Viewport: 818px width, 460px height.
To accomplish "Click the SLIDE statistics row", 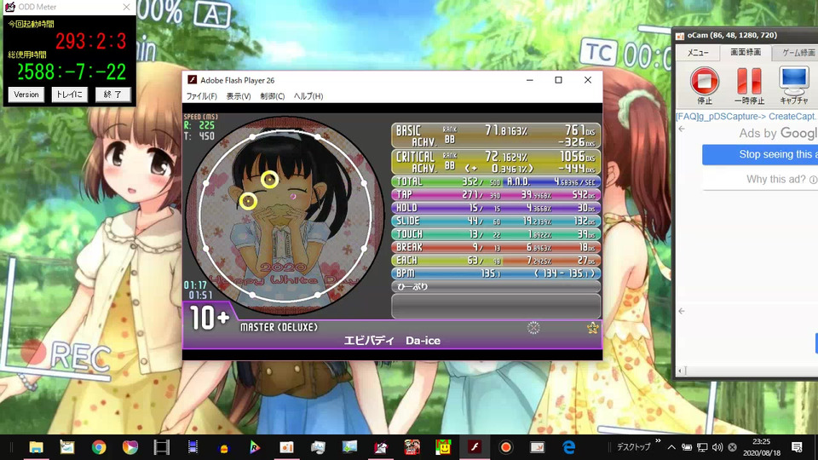I will pyautogui.click(x=496, y=221).
